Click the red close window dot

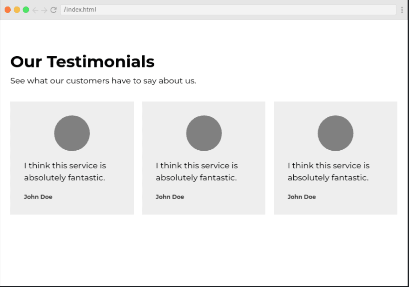click(x=7, y=10)
